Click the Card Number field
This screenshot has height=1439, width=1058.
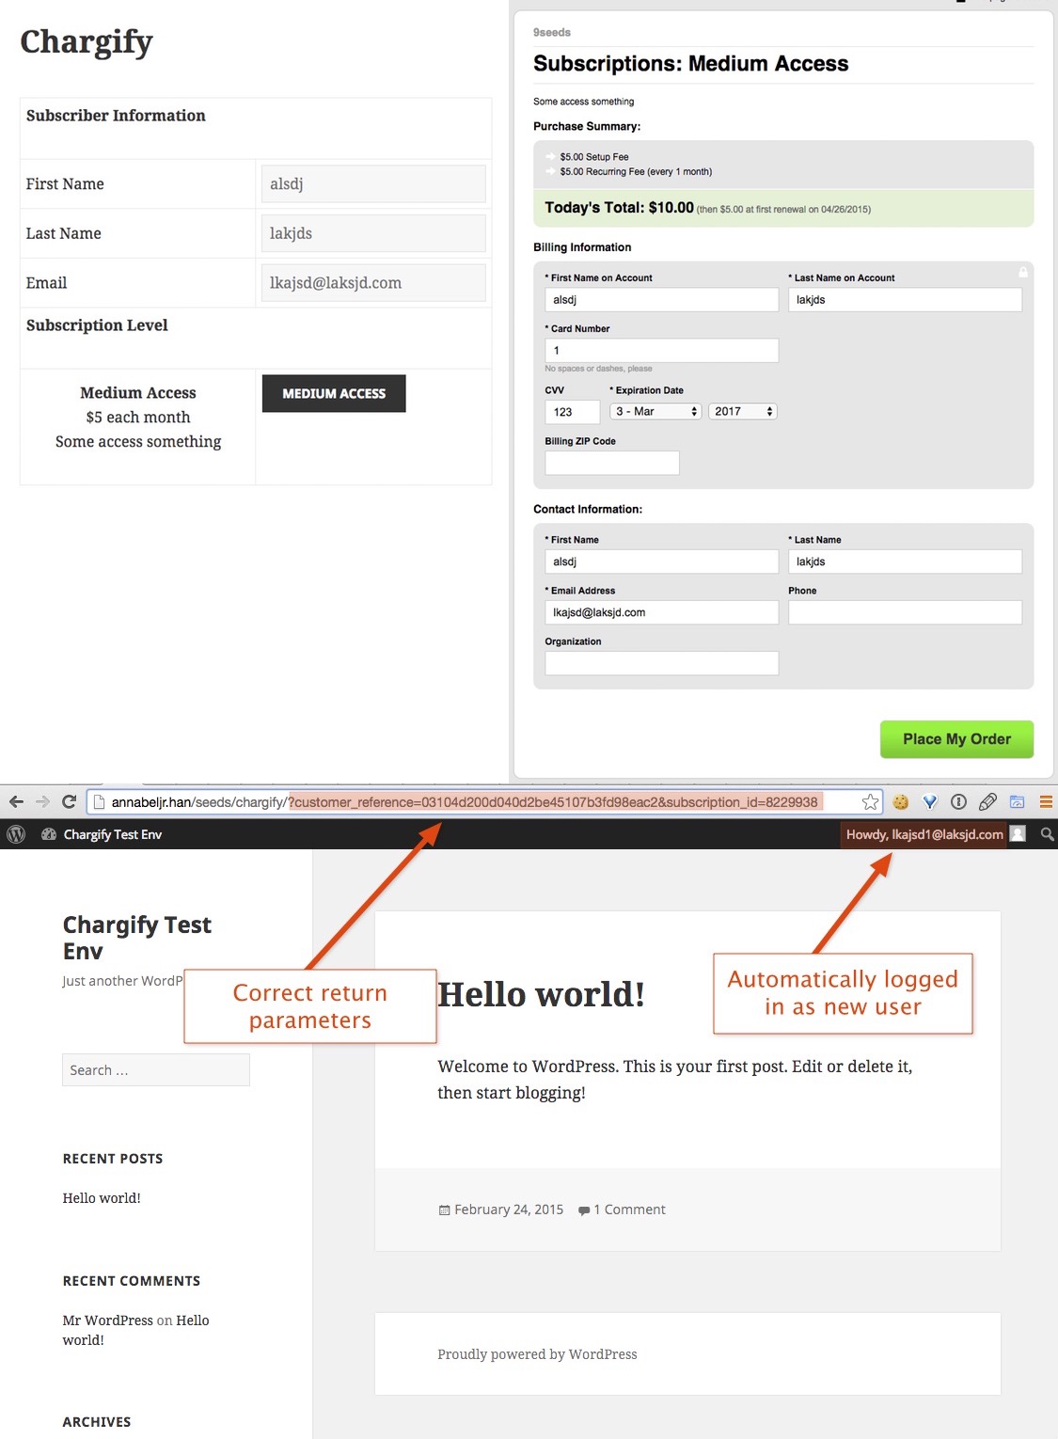pyautogui.click(x=662, y=351)
